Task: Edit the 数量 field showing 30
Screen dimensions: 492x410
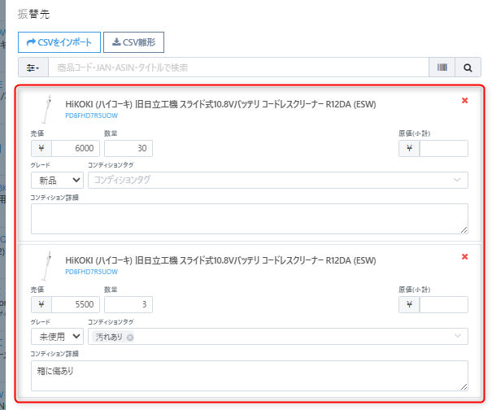Action: (128, 148)
